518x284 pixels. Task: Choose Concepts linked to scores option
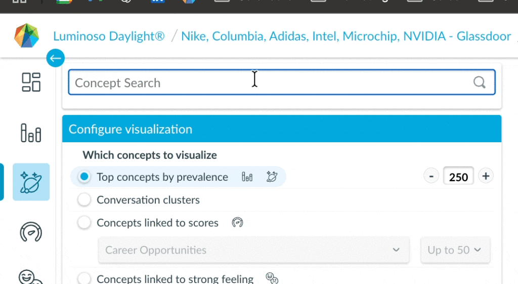84,223
